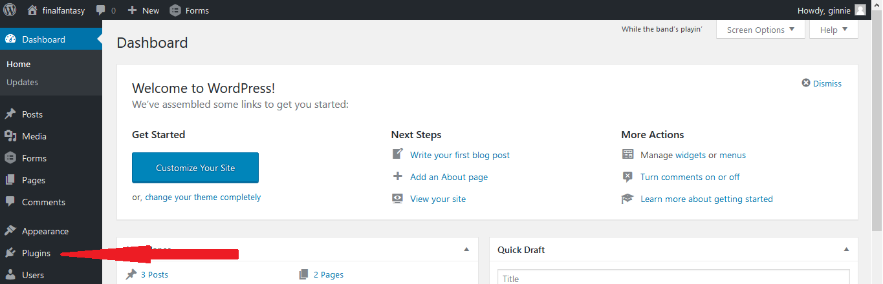Collapse the At a Glance panel arrow
883x284 pixels.
(466, 250)
